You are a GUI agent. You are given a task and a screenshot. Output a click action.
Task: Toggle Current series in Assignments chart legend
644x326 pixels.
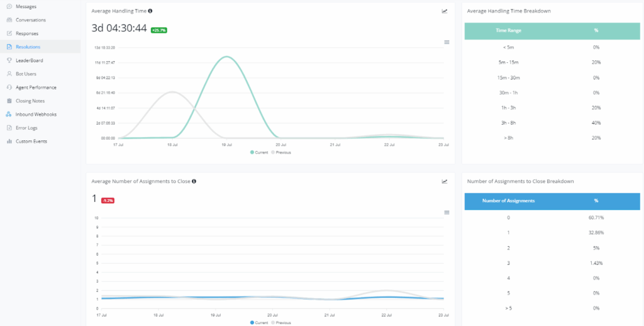[x=261, y=322]
